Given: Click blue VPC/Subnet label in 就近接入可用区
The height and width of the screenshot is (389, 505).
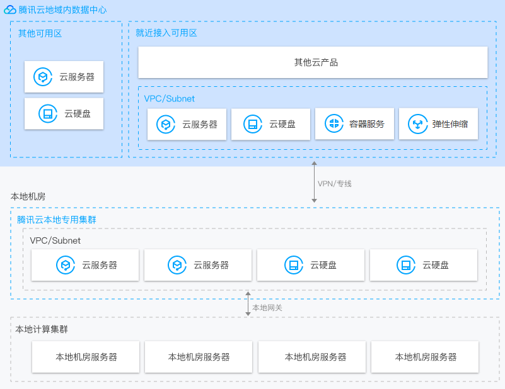Looking at the screenshot, I should point(170,99).
